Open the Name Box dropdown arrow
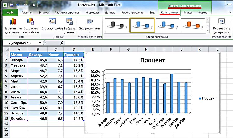The width and height of the screenshot is (233, 138). [x=40, y=43]
